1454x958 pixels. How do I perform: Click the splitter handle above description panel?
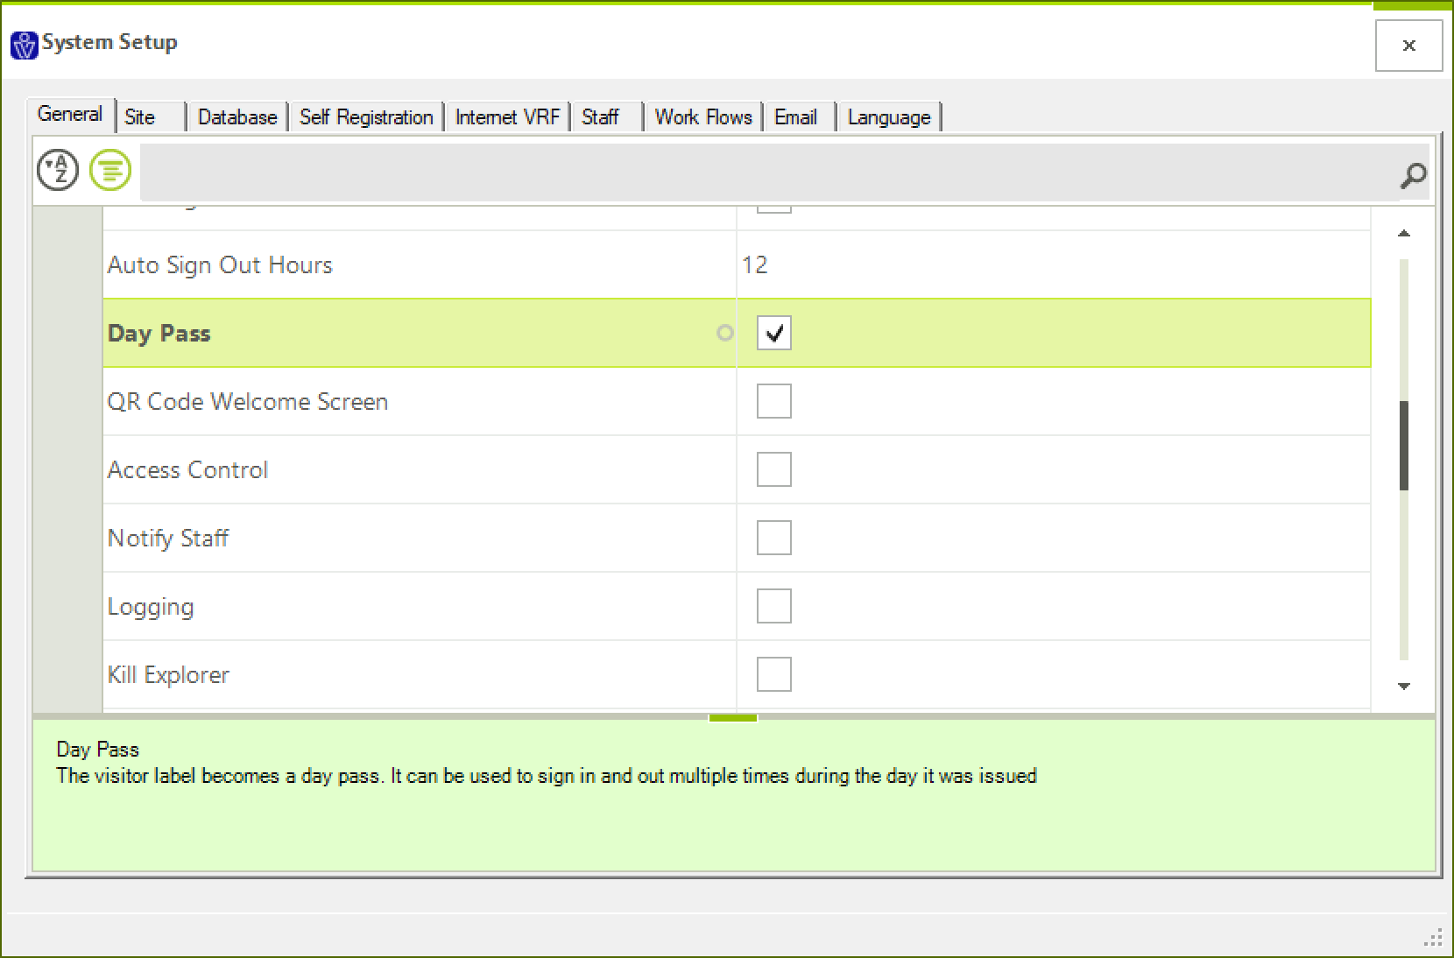coord(732,718)
